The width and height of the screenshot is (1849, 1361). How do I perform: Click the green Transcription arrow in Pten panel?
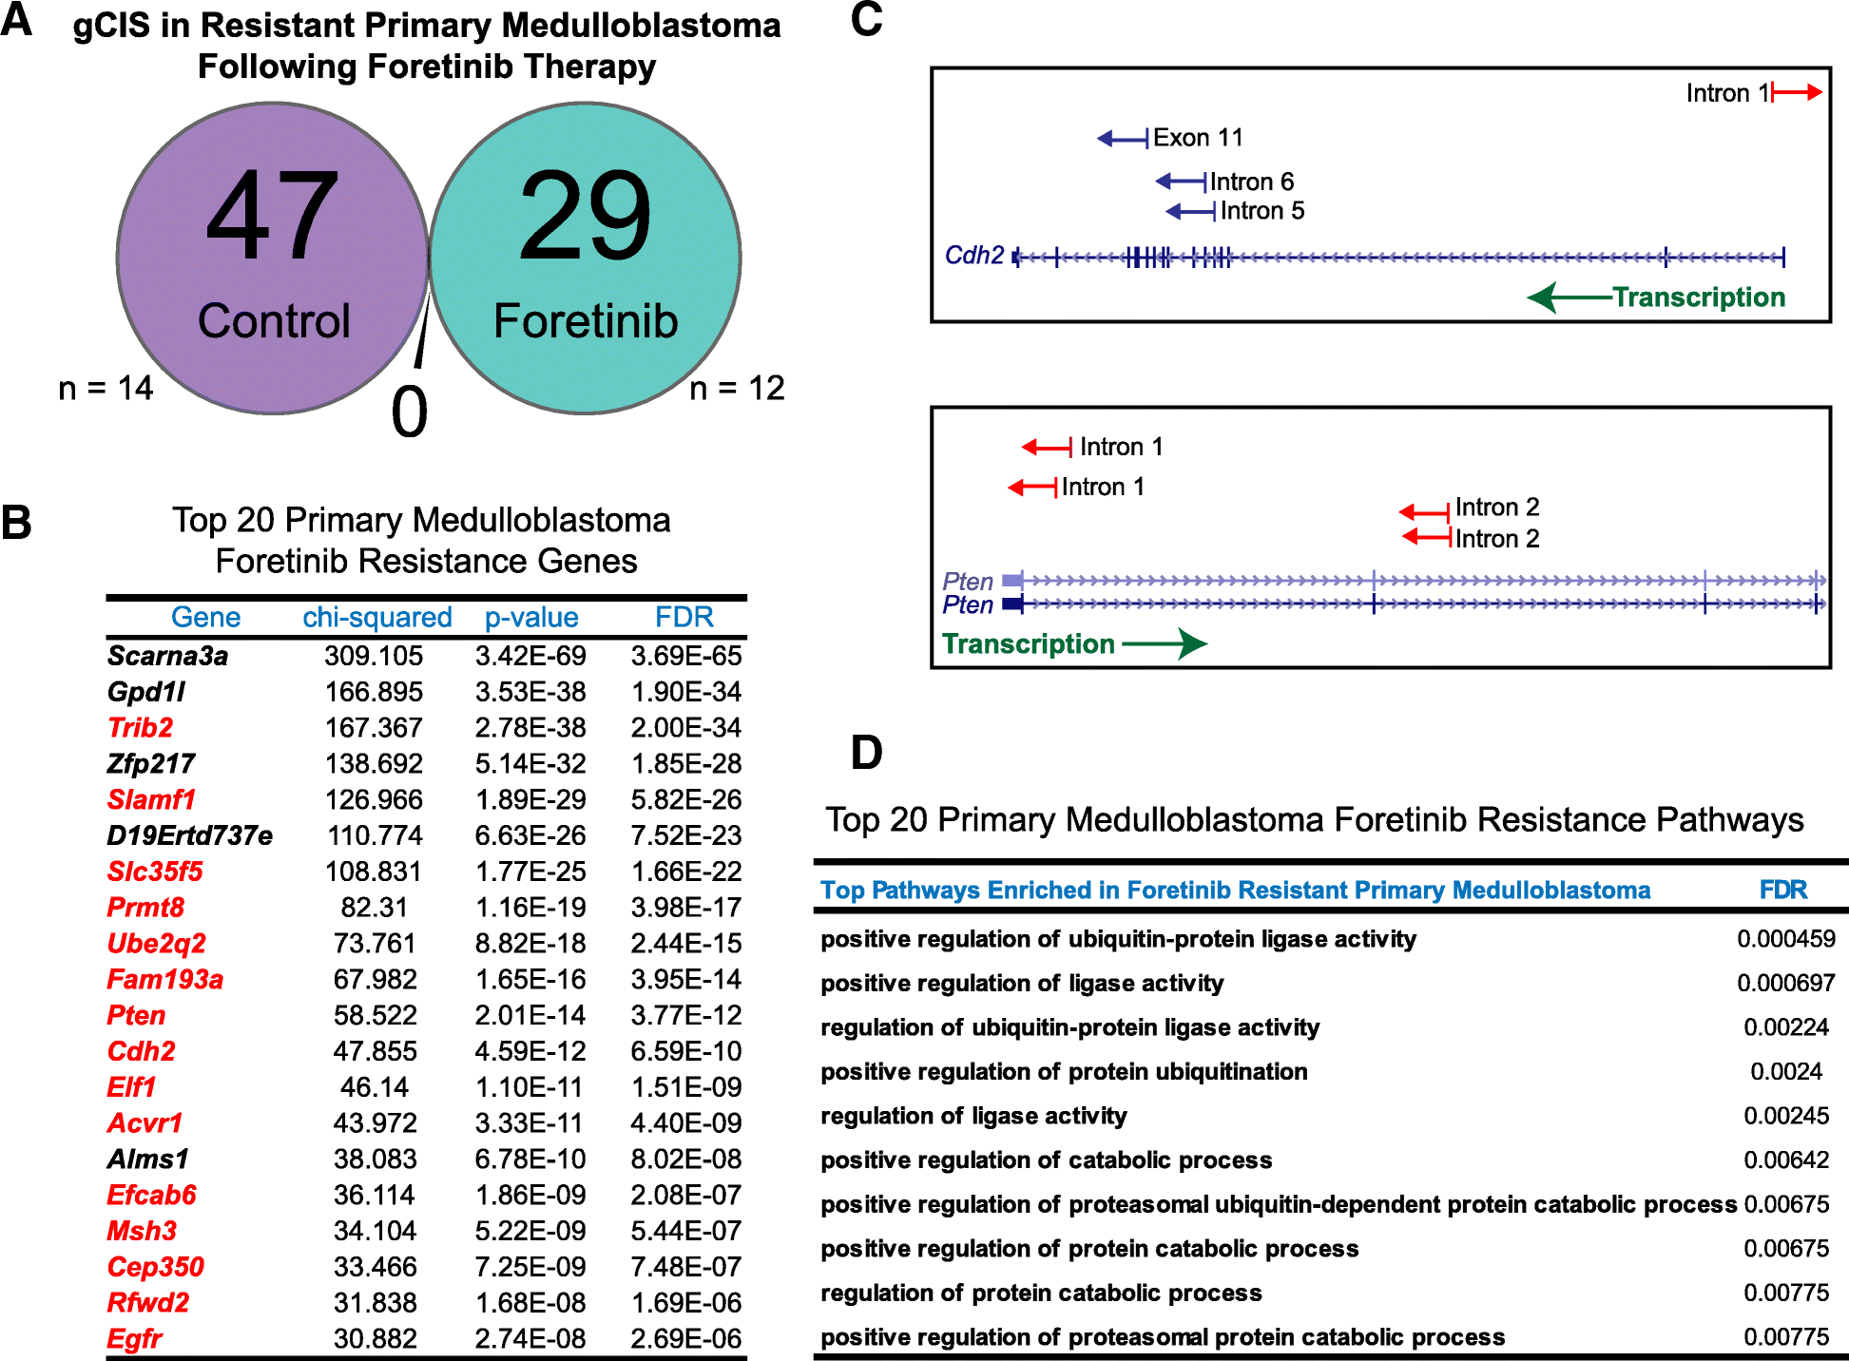pyautogui.click(x=1165, y=643)
